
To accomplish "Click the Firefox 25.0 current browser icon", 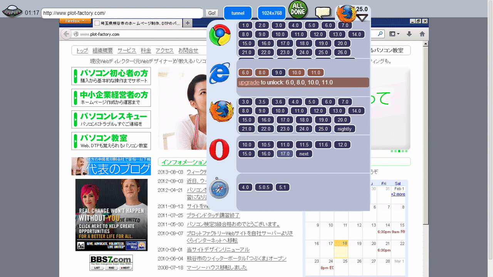I will coord(346,14).
